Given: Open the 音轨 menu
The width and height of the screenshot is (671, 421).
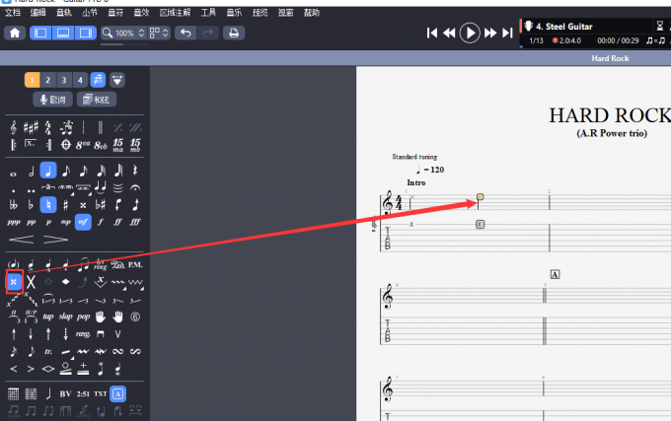Looking at the screenshot, I should pos(65,13).
